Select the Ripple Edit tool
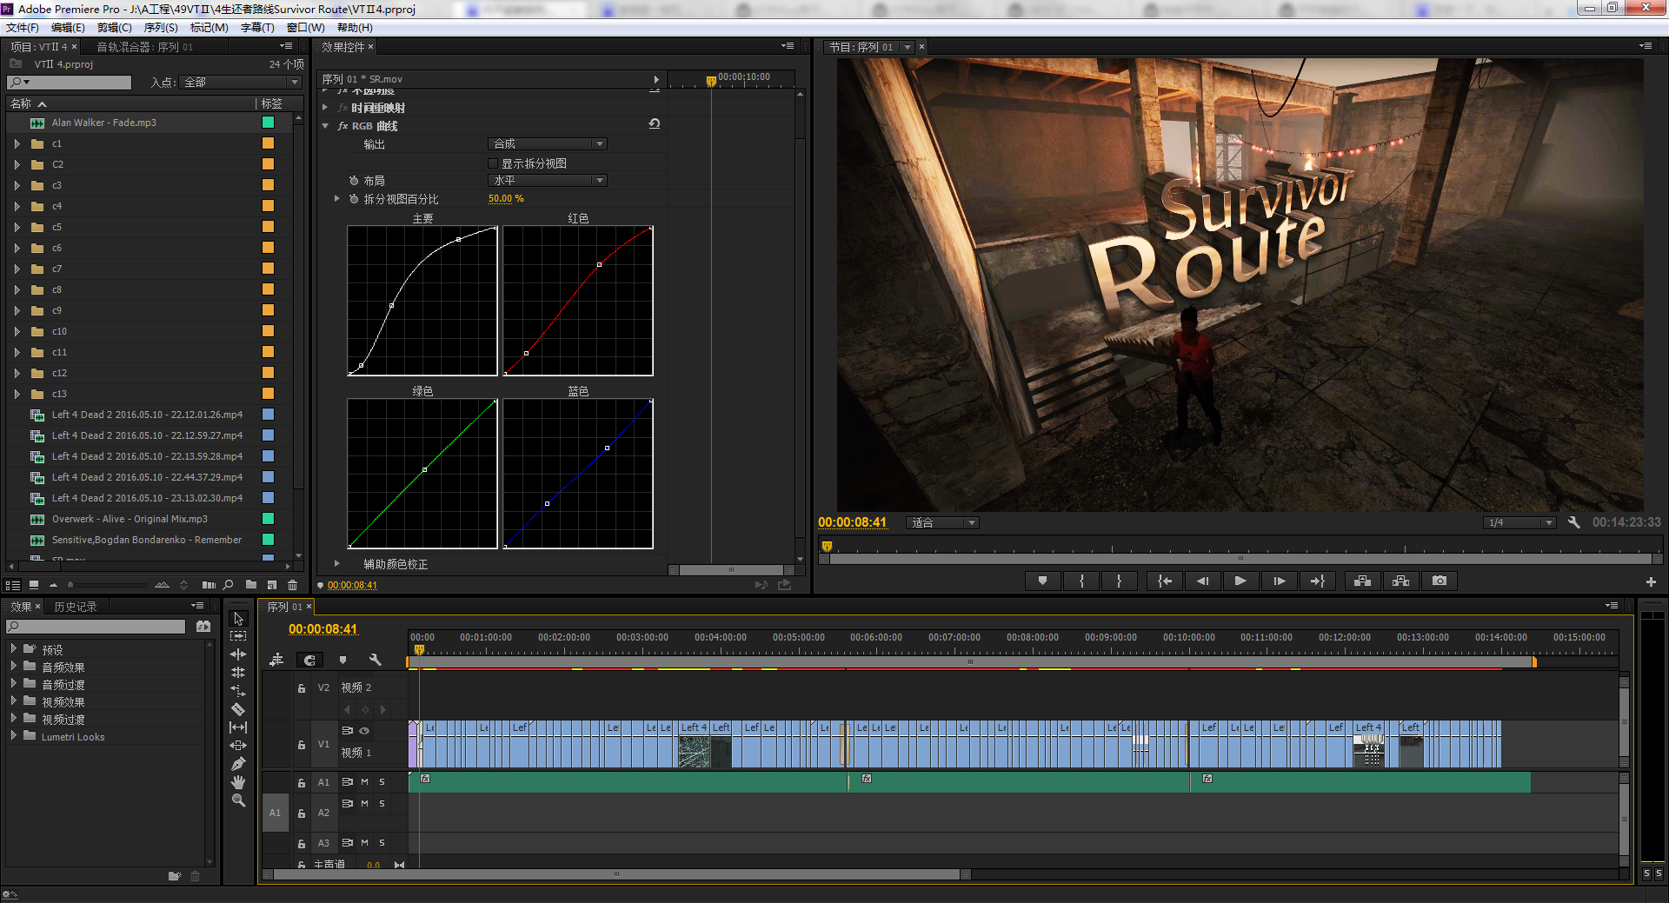 238,654
